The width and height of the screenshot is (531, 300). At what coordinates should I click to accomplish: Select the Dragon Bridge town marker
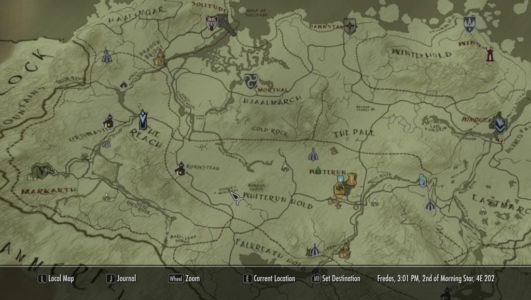point(159,58)
